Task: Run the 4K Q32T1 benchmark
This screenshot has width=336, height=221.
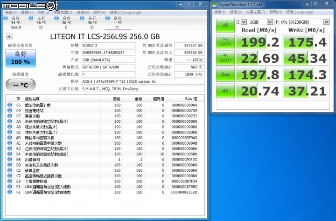Action: point(225,58)
